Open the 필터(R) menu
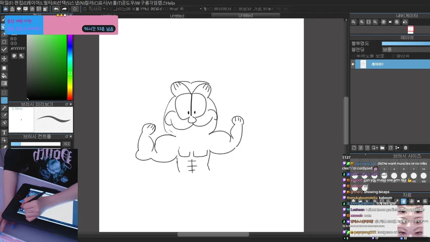 tap(50, 3)
